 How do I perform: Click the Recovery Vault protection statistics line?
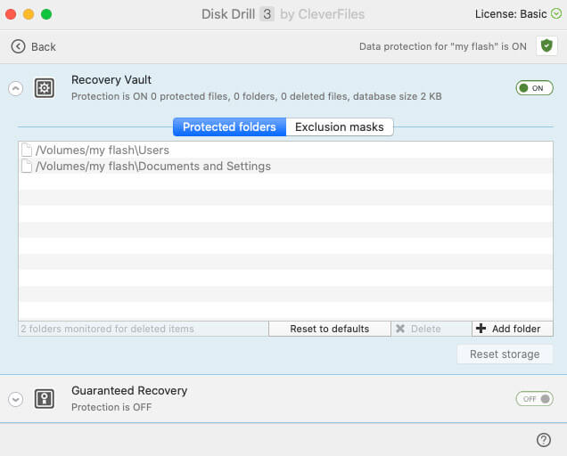point(257,96)
